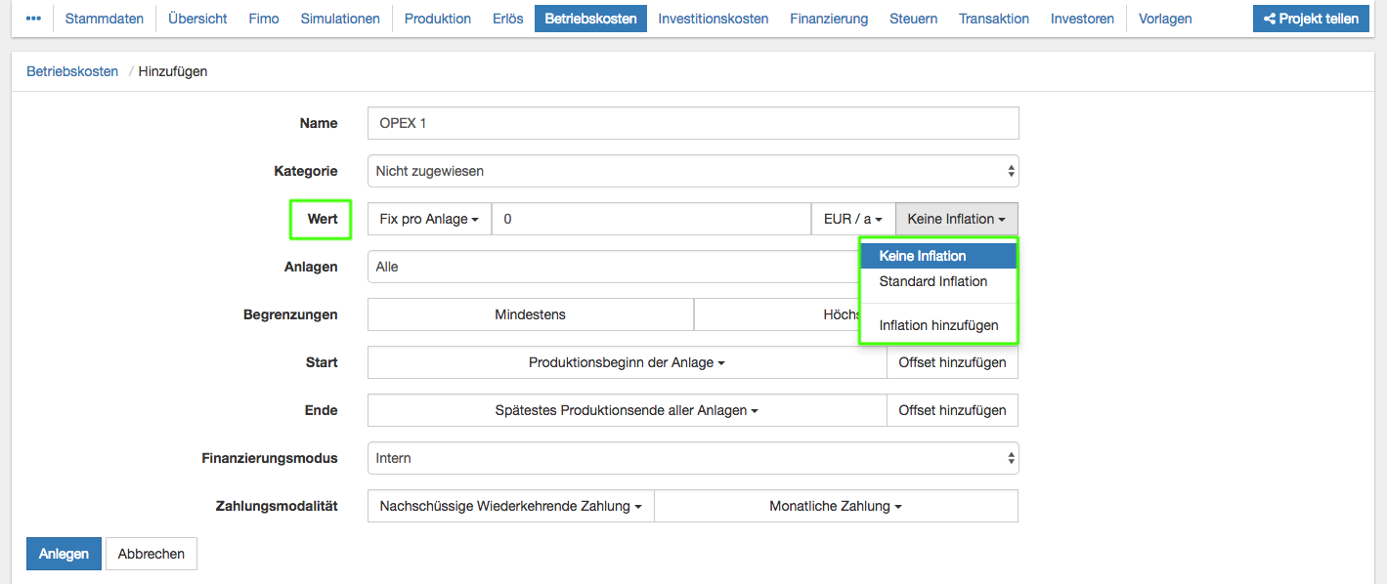Go to the Finanzierung tab
1387x584 pixels.
point(829,19)
